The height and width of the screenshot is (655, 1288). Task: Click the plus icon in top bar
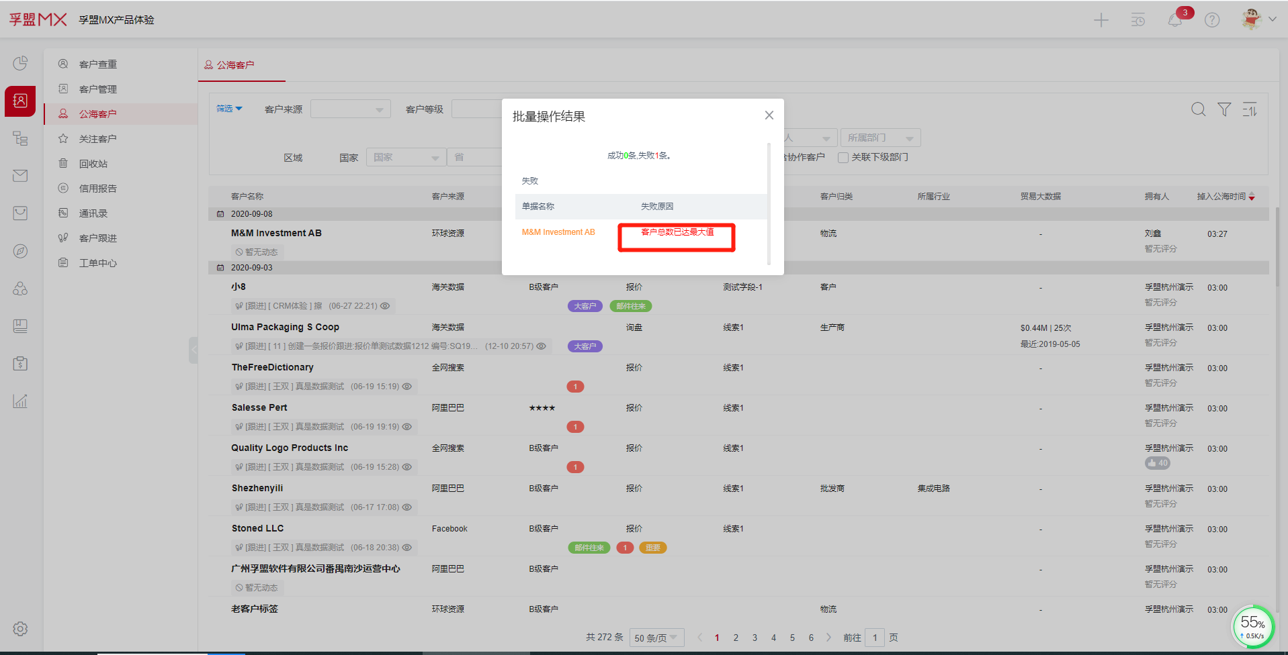(x=1101, y=20)
